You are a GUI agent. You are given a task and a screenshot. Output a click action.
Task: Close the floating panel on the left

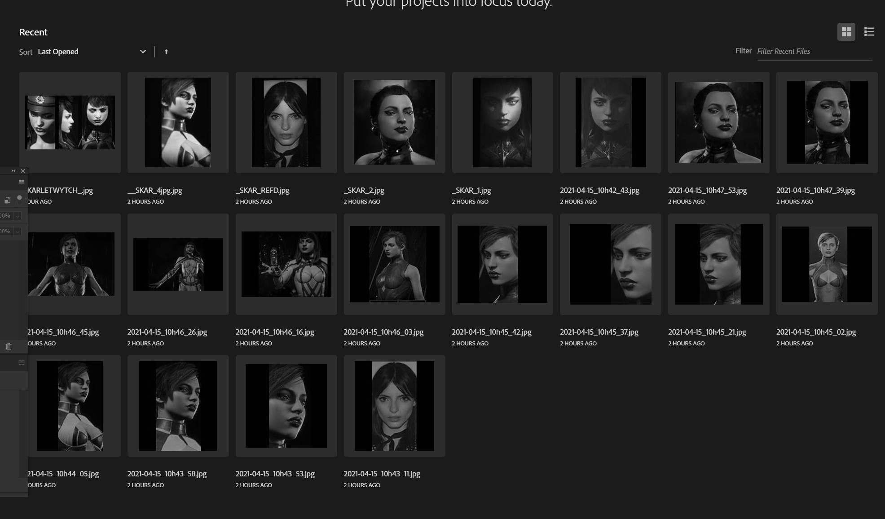[x=23, y=171]
